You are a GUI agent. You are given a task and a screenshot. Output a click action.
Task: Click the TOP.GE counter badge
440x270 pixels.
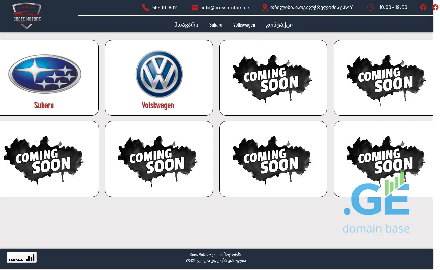[22, 258]
